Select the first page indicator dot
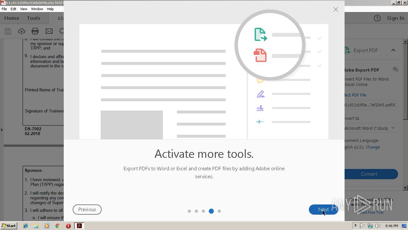Viewport: 408px width, 230px height. pyautogui.click(x=189, y=211)
